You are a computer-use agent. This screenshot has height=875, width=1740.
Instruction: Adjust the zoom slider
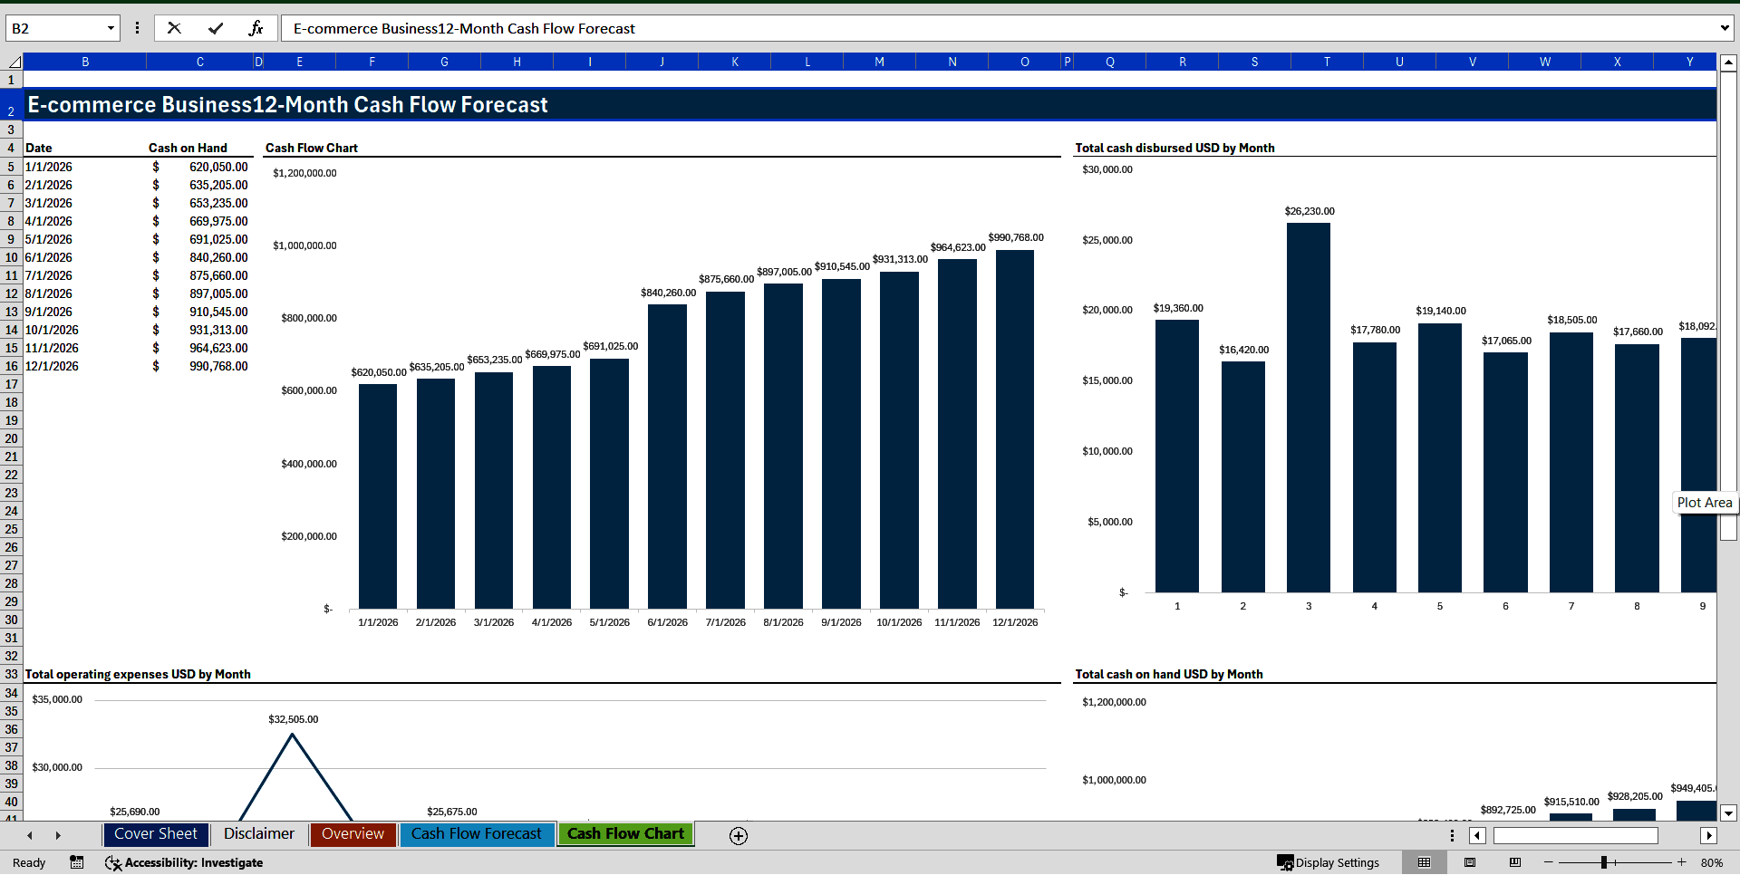pyautogui.click(x=1604, y=862)
